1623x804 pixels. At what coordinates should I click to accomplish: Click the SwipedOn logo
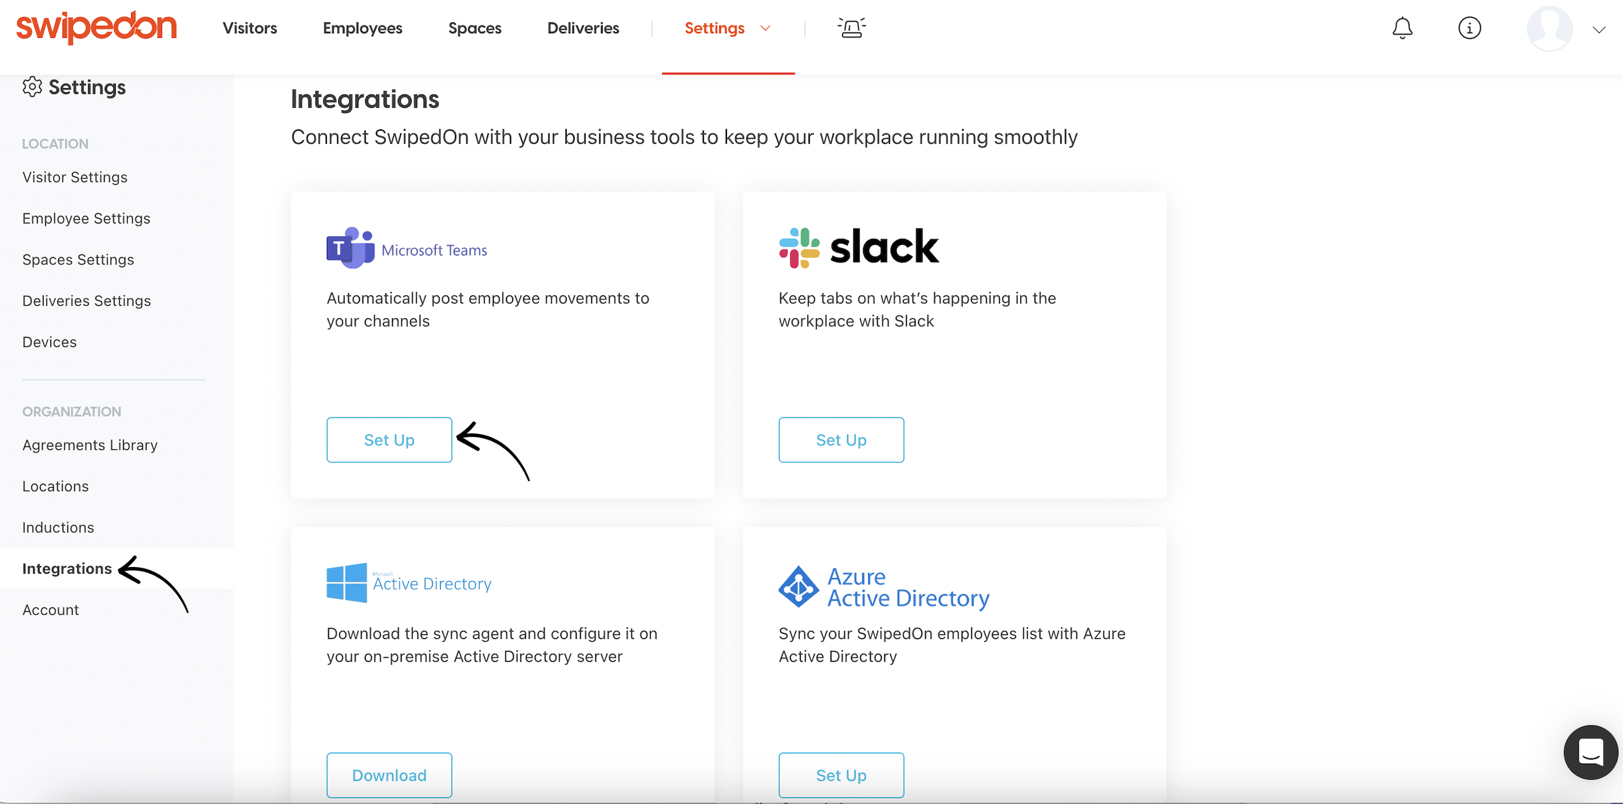tap(96, 27)
